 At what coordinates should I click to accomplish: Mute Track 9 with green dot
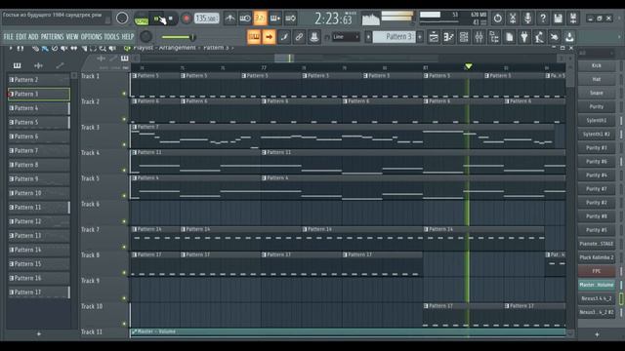(x=124, y=298)
